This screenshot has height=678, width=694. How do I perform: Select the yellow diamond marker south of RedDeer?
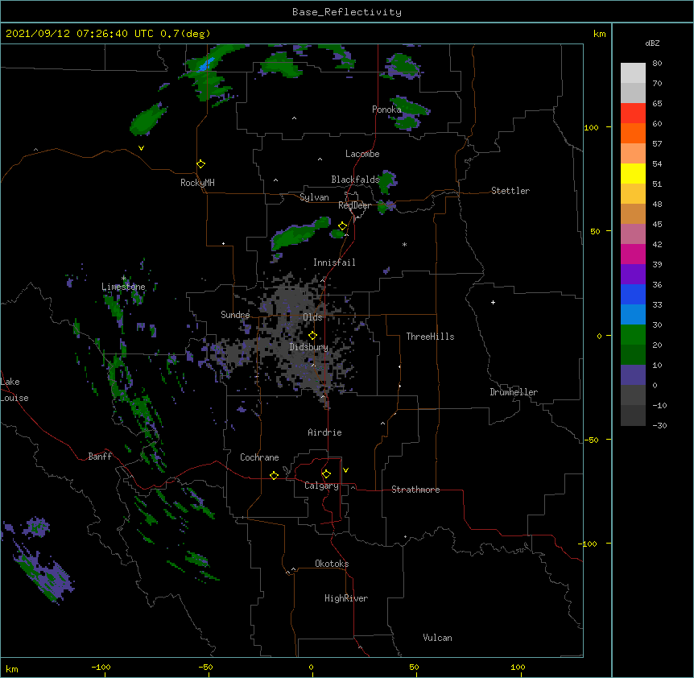(343, 226)
